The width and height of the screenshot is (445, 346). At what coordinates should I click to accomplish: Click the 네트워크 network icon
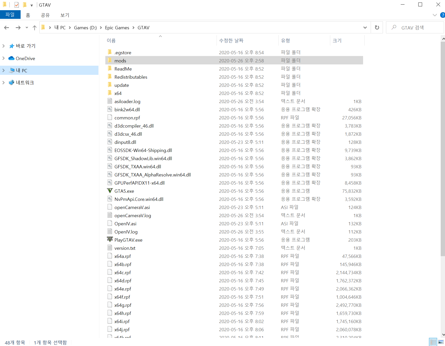(x=11, y=82)
